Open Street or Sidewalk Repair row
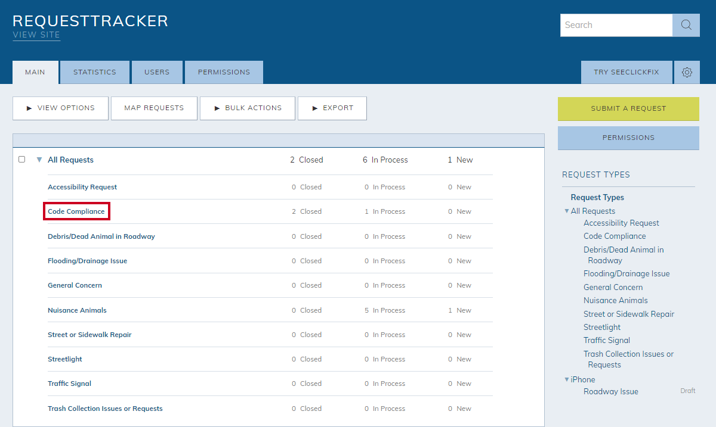716x427 pixels. (x=89, y=335)
